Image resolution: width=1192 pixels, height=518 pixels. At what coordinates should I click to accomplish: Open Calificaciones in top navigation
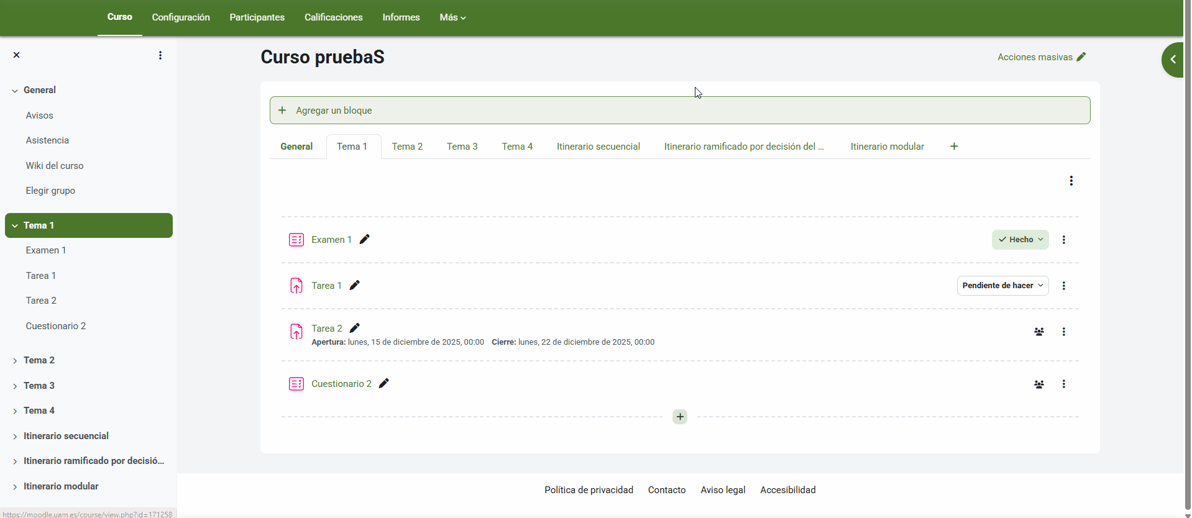(334, 17)
